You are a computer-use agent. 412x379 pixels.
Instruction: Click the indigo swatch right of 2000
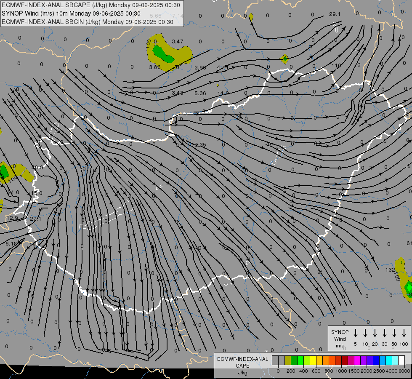[369, 360]
